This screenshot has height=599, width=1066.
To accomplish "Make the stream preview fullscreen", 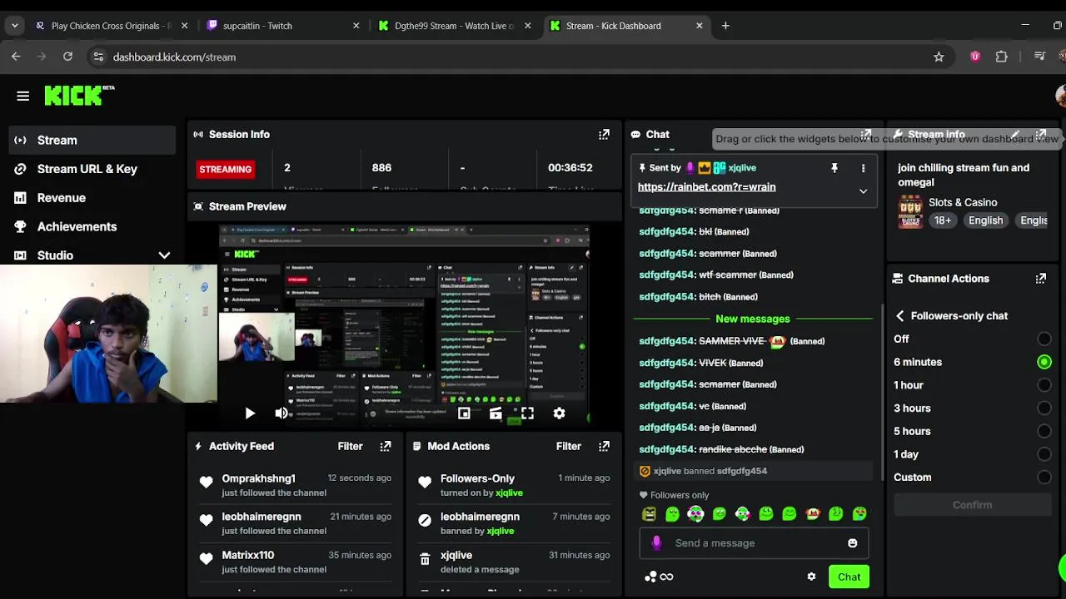I will (527, 413).
